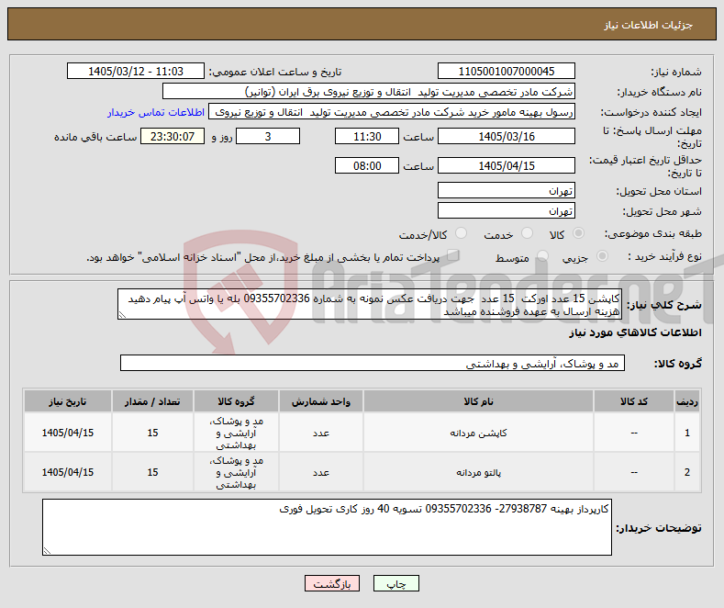The width and height of the screenshot is (724, 608).
Task: Click the ردیف column header
Action: click(x=687, y=401)
